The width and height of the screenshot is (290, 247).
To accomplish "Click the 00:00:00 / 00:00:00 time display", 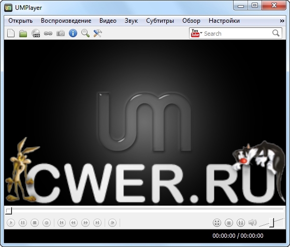I will point(238,236).
